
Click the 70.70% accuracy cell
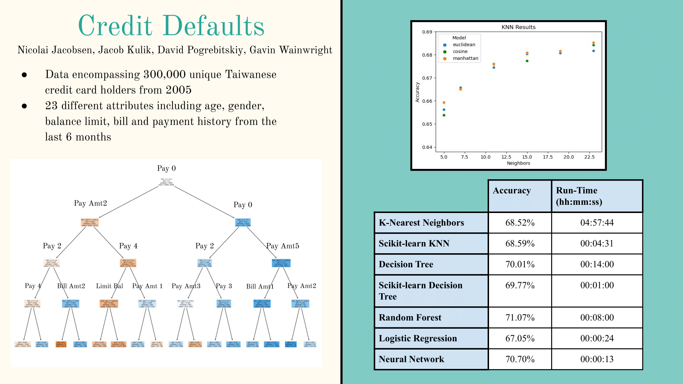(x=520, y=359)
